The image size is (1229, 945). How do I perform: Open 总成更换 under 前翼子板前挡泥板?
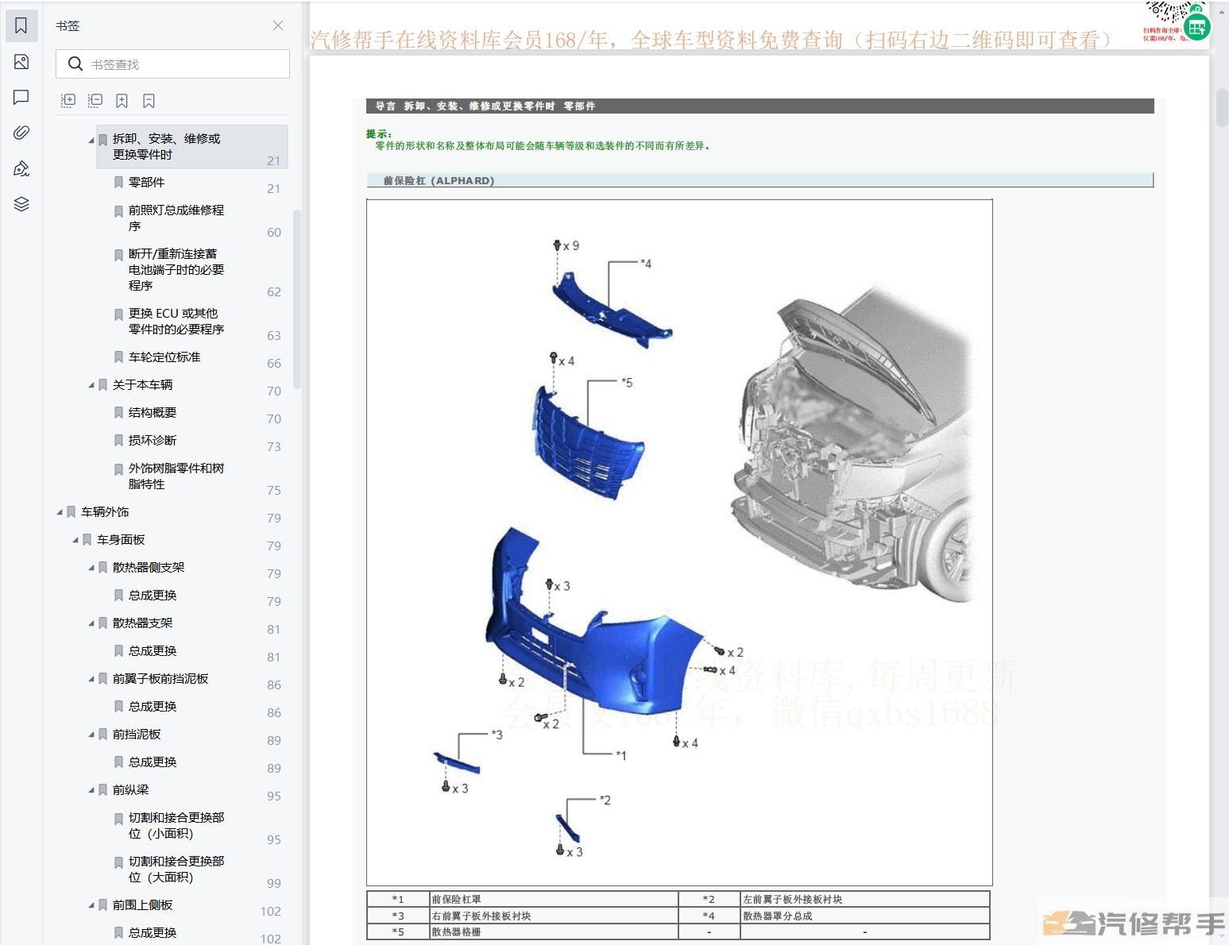153,707
